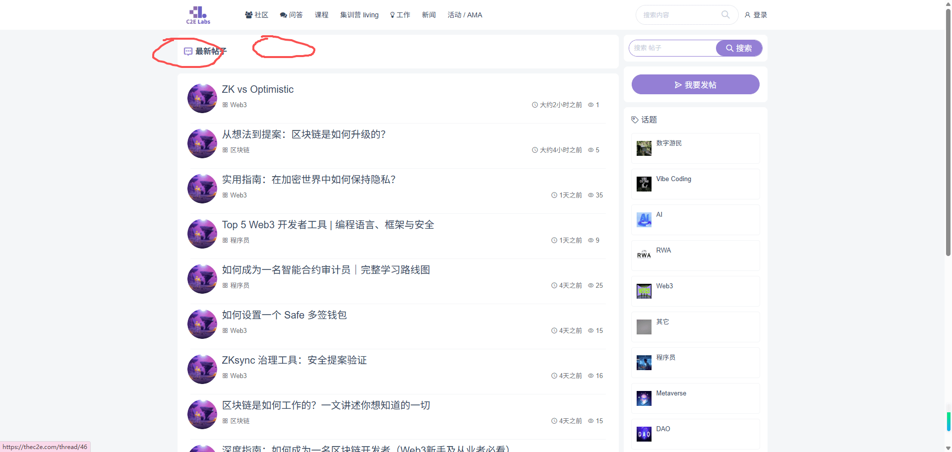Go to 集训营 living page
Screen dimensions: 952x452
click(x=359, y=15)
